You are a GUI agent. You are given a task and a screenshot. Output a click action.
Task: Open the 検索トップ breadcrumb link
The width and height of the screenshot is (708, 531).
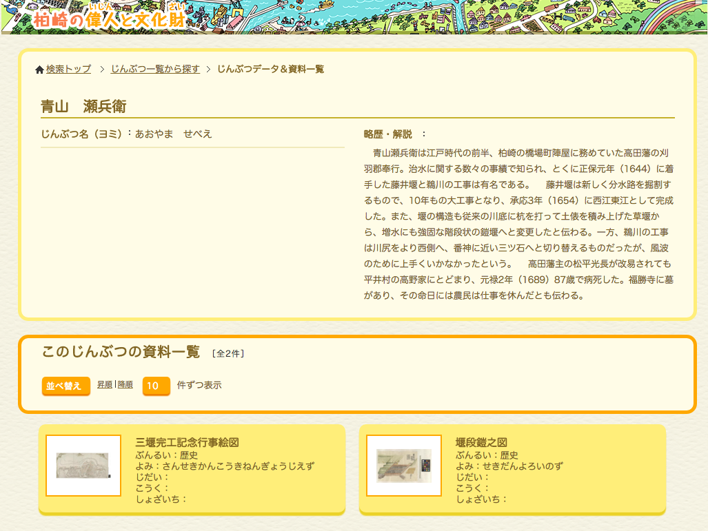tap(68, 69)
